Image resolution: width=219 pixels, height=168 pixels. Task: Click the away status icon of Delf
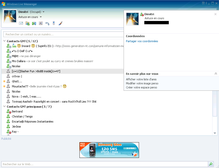click(x=9, y=51)
